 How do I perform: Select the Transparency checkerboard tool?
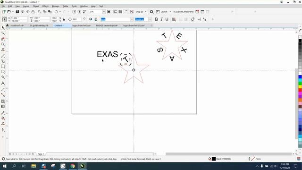[3, 106]
